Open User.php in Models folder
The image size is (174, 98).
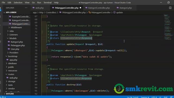15,49
